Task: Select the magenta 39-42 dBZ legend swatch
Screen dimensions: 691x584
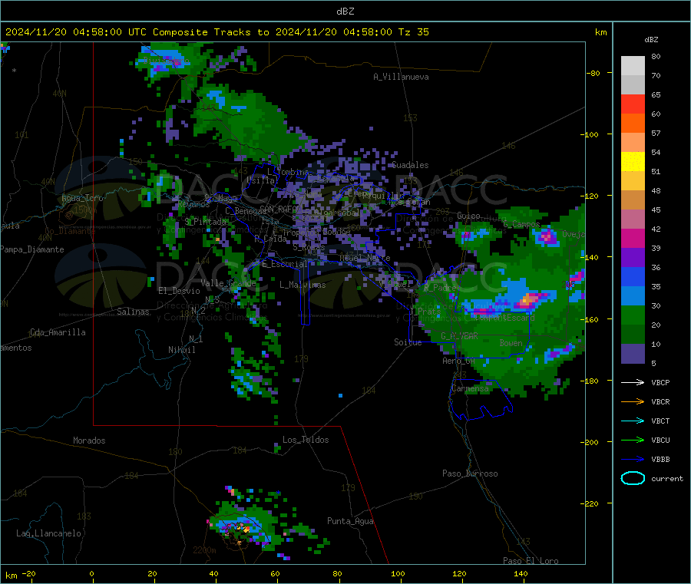Action: [x=633, y=238]
